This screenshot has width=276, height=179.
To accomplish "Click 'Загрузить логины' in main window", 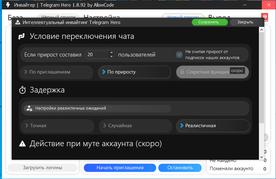I will pos(42,168).
